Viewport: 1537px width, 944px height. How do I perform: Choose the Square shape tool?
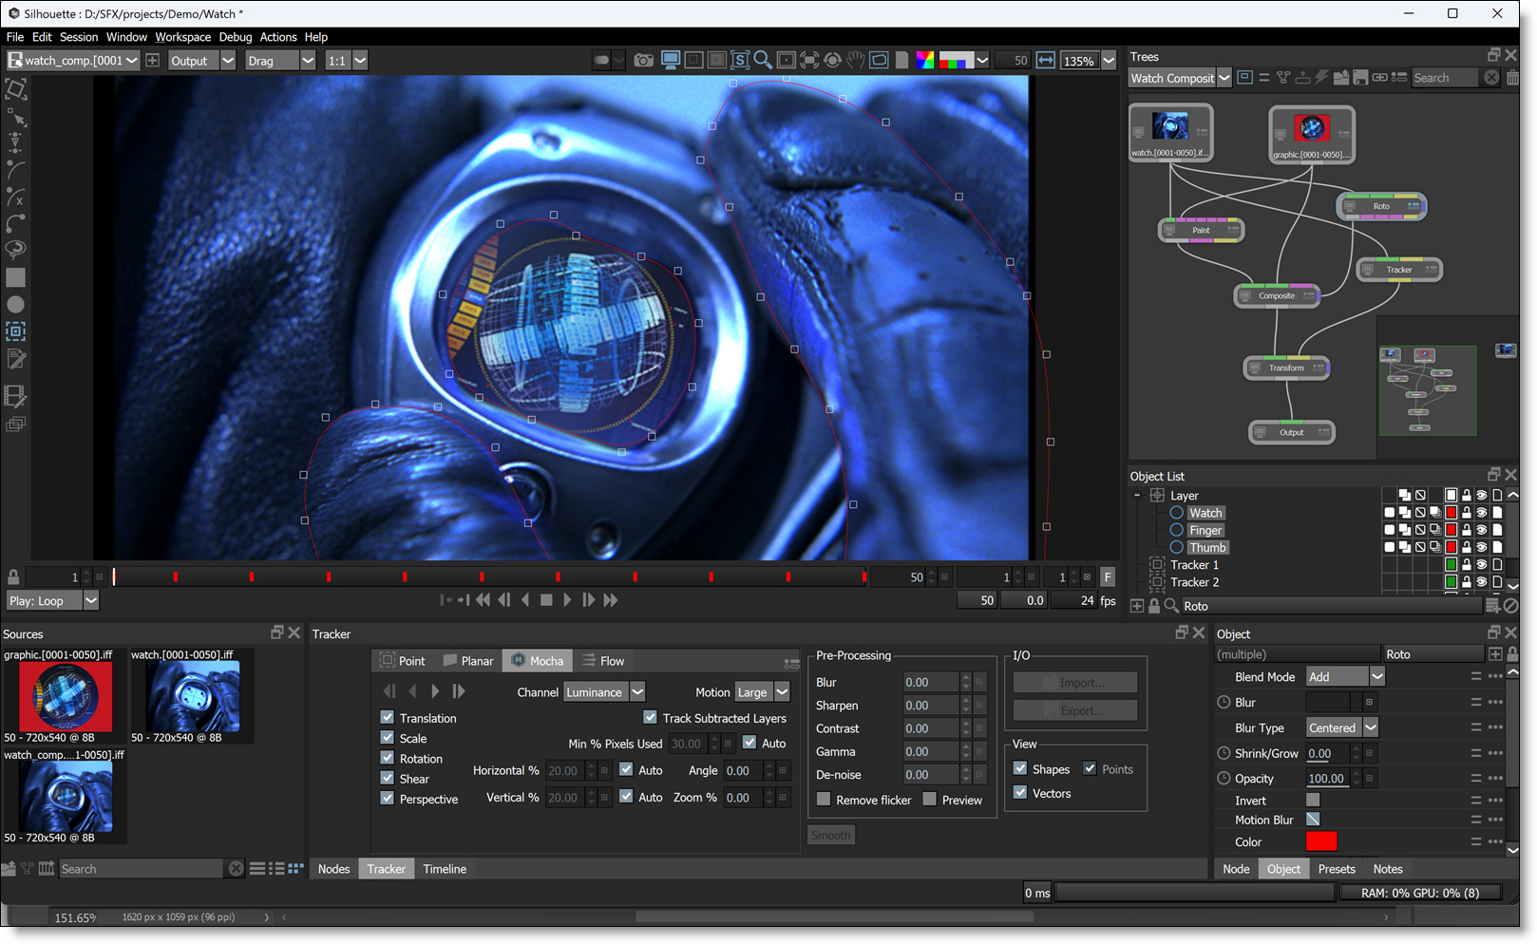pyautogui.click(x=16, y=278)
